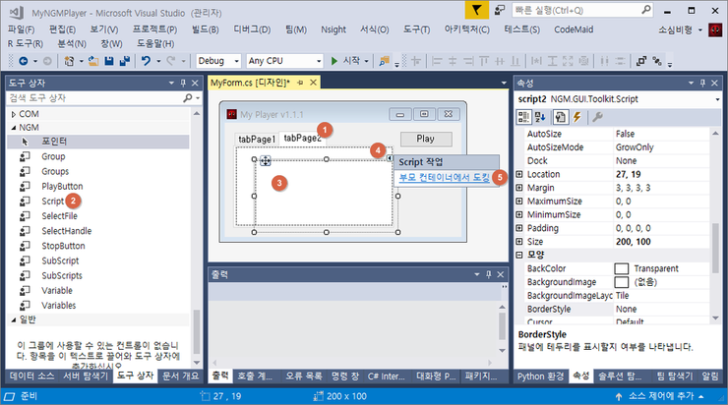
Task: Collapse the 모양 property category
Action: [x=519, y=255]
